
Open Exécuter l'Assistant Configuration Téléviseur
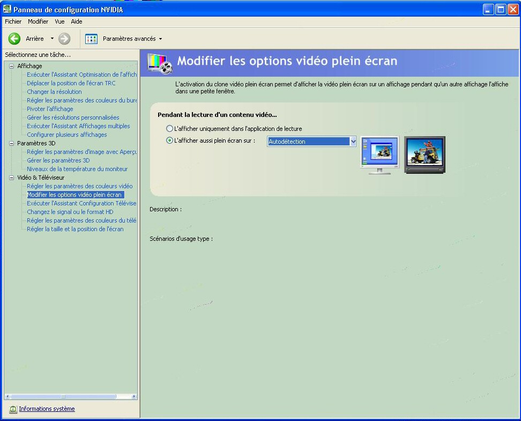tap(81, 203)
